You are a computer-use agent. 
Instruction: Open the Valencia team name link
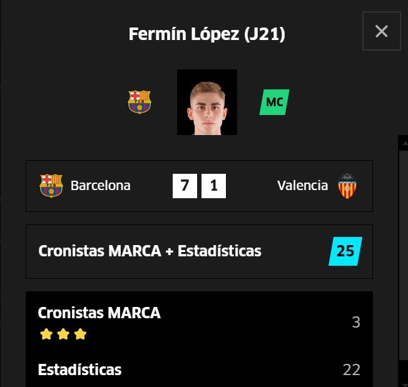pyautogui.click(x=302, y=186)
